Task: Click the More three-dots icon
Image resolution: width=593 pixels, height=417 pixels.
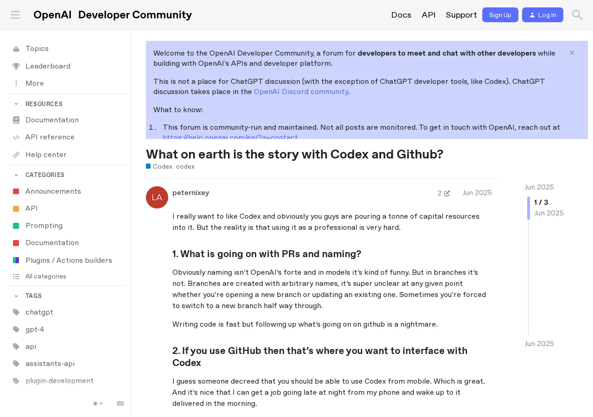Action: [x=16, y=83]
